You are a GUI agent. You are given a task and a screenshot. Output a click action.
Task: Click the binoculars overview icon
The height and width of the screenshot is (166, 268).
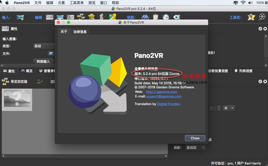click(145, 17)
